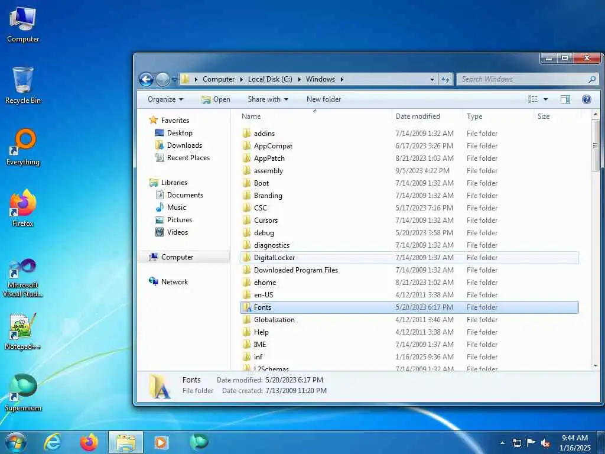Click the Open toolbar button

point(216,99)
